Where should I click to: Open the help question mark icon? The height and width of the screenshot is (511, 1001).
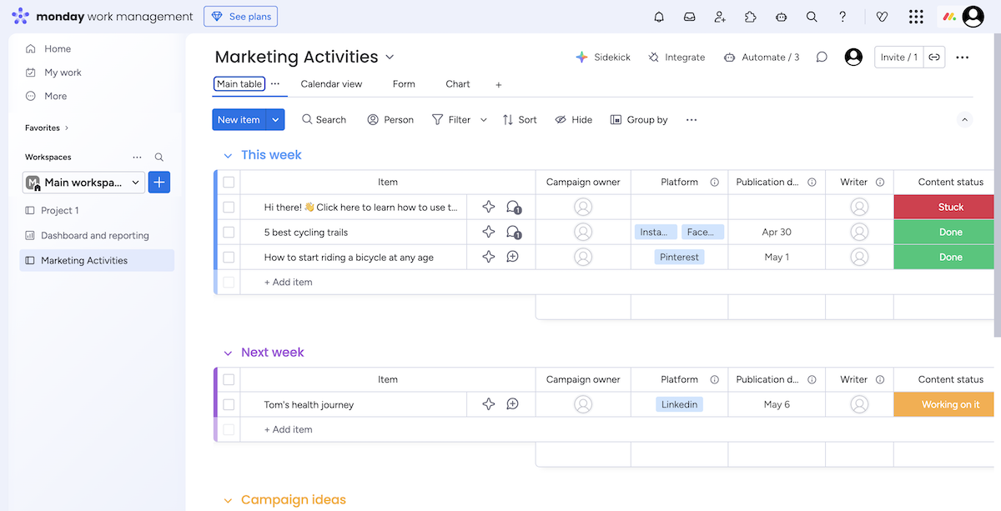[843, 16]
